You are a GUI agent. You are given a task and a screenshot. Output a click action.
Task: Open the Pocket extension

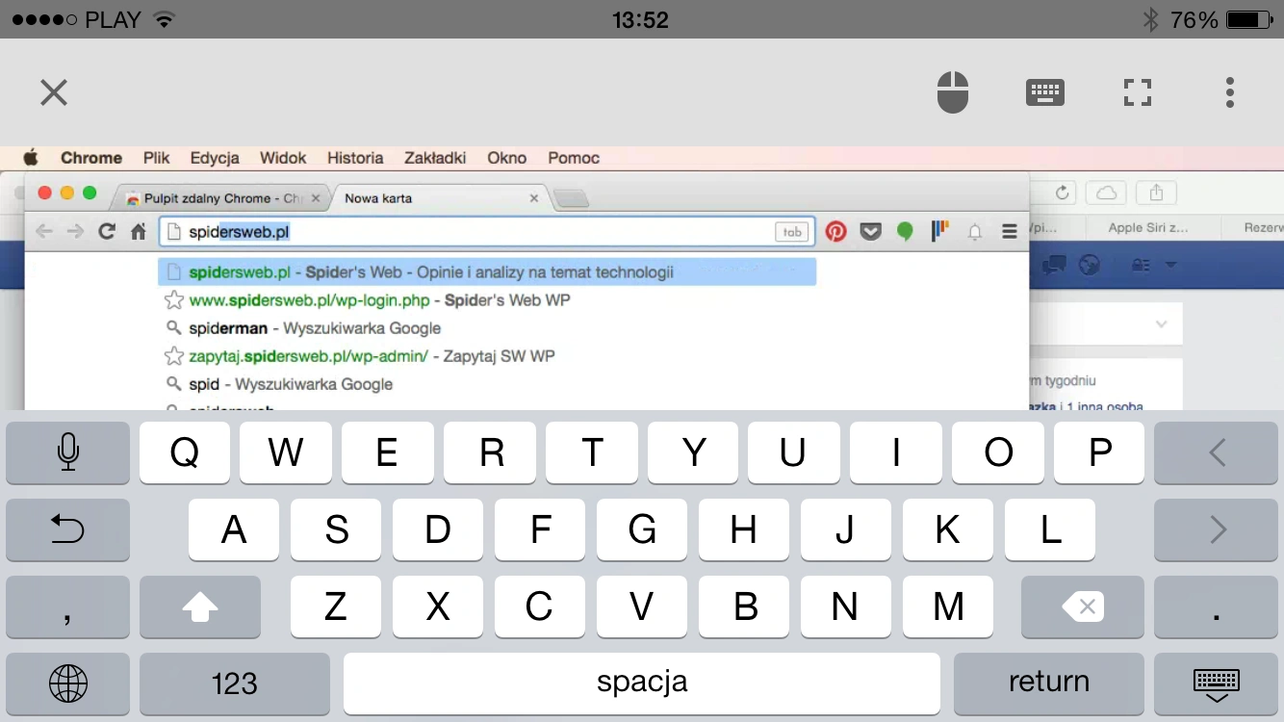click(x=870, y=231)
